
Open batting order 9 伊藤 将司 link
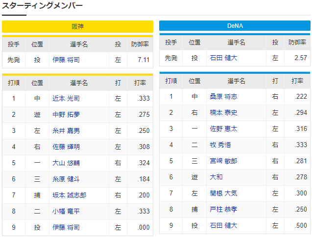pos(66,227)
